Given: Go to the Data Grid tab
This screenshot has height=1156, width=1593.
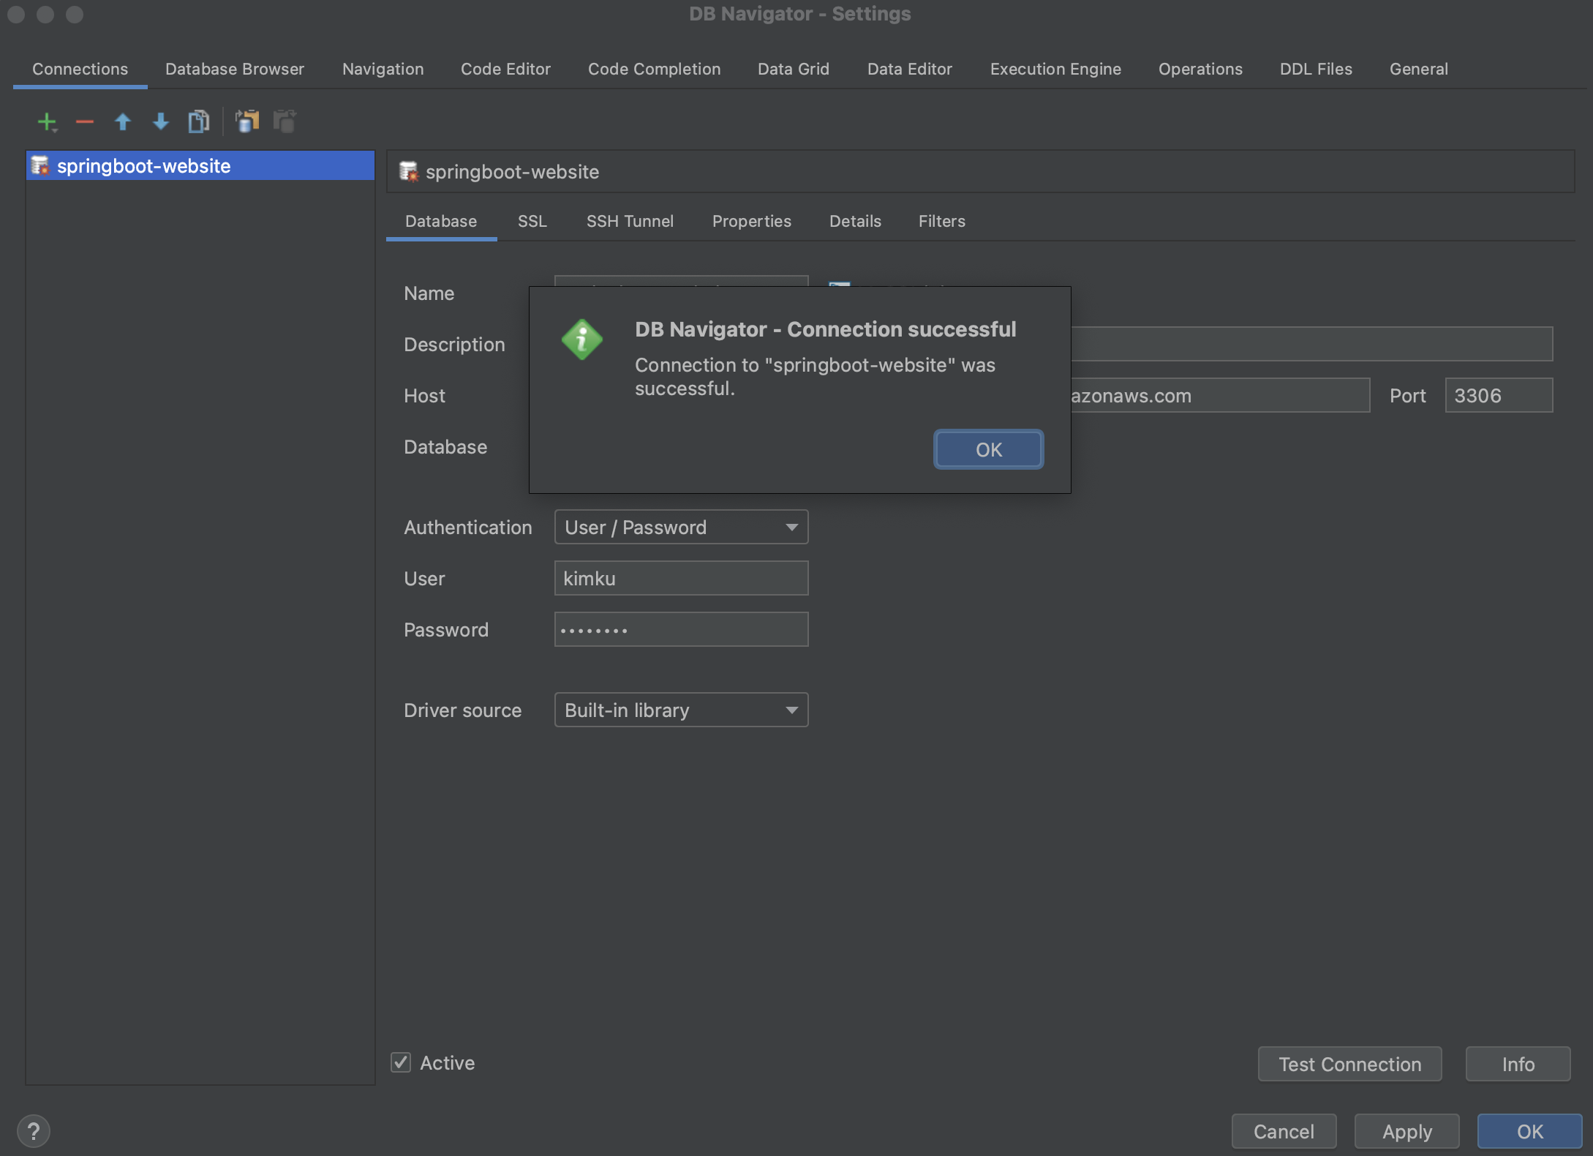Looking at the screenshot, I should (x=794, y=69).
